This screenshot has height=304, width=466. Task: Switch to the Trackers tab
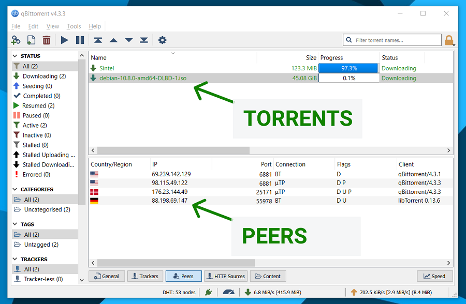click(145, 276)
